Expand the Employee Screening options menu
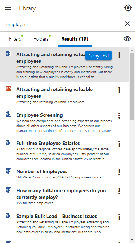The height and width of the screenshot is (243, 135). (119, 116)
